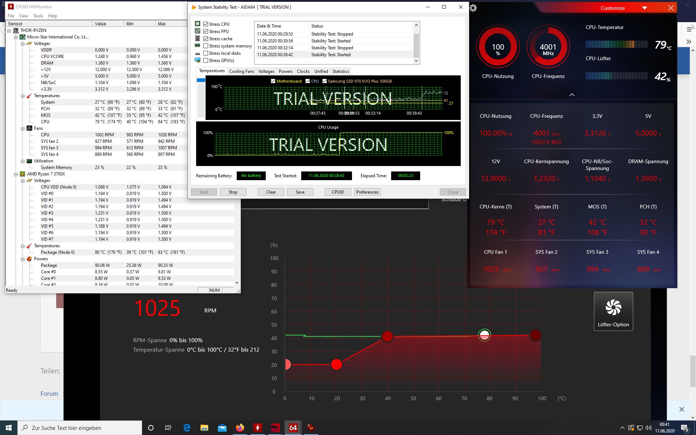This screenshot has height=435, width=696.
Task: Collapse the AMD Ryzen 7 3700X tree node
Action: point(16,174)
